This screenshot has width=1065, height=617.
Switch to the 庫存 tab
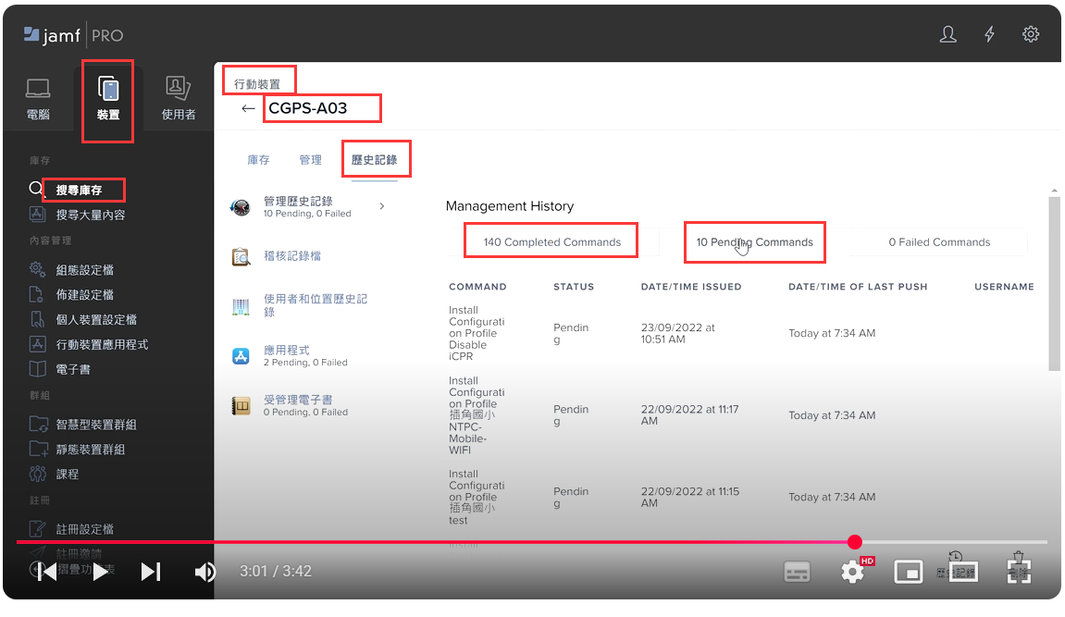click(258, 160)
